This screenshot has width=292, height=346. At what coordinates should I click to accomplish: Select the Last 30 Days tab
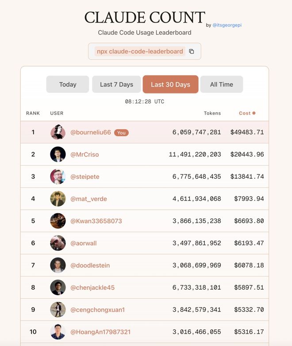point(170,85)
